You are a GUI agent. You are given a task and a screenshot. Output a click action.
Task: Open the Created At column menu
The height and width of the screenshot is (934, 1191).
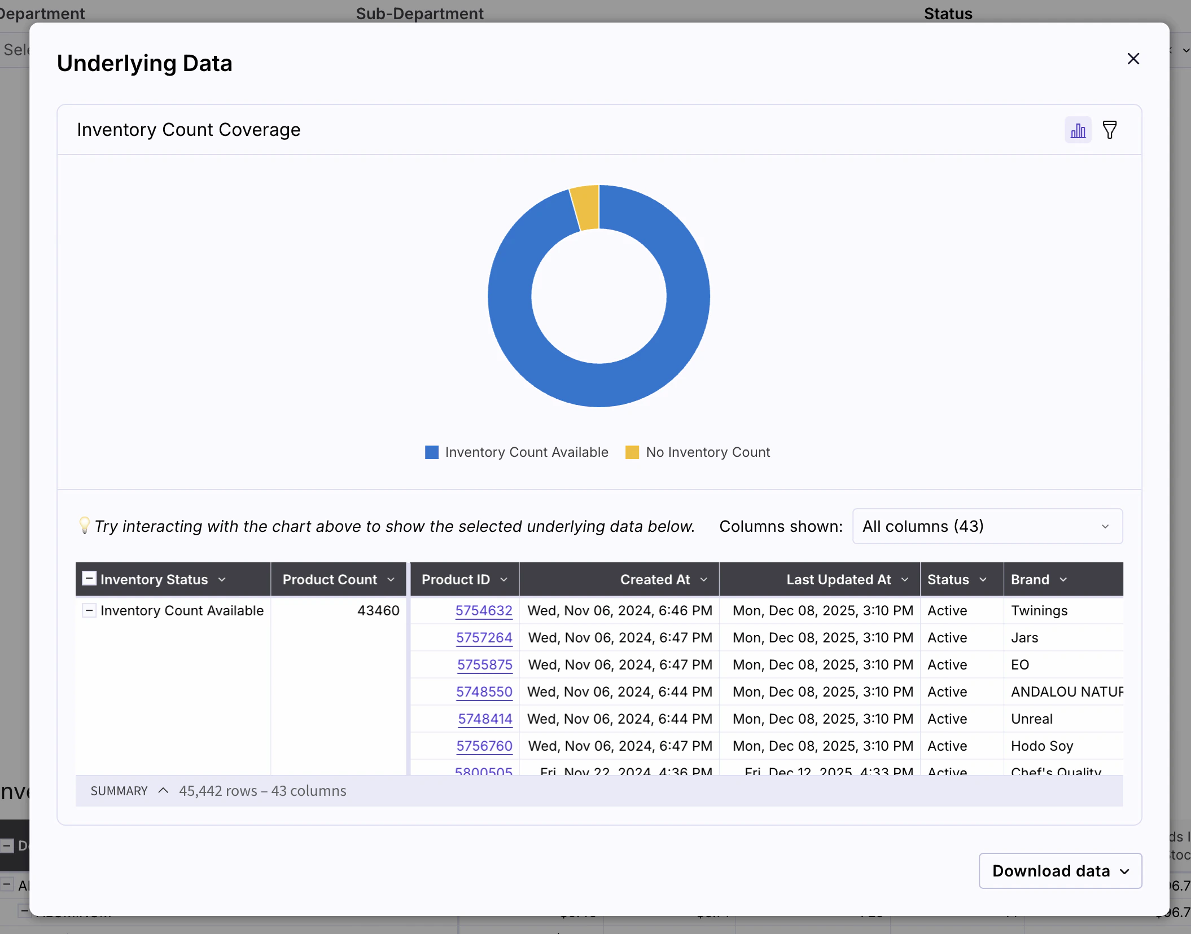(x=703, y=579)
